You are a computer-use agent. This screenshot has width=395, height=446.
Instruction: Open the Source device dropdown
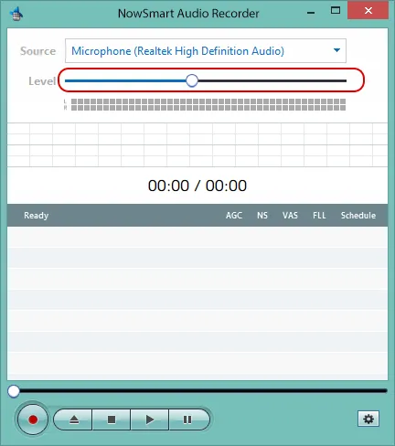tap(206, 51)
